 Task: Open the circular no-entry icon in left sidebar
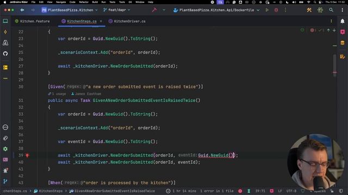click(x=5, y=127)
